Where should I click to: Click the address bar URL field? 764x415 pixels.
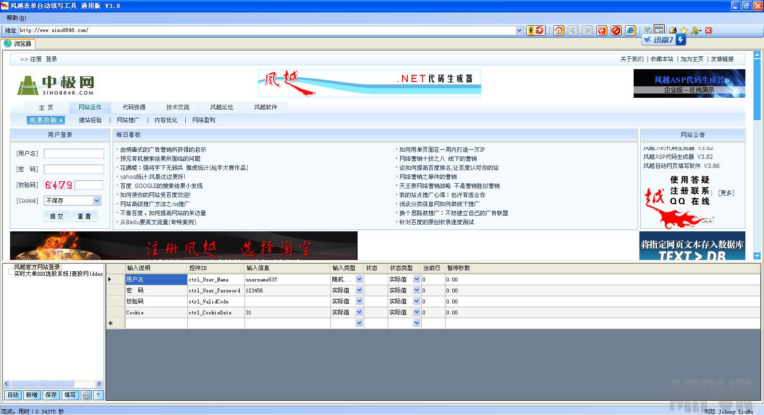(267, 31)
